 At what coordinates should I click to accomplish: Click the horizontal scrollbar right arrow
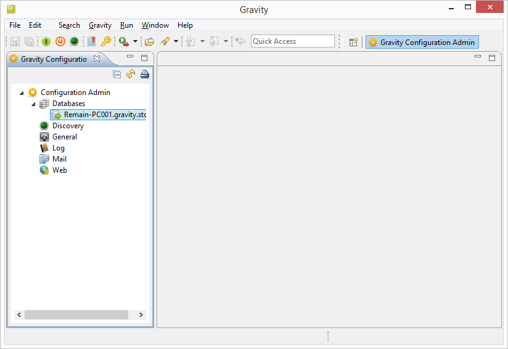[x=141, y=314]
